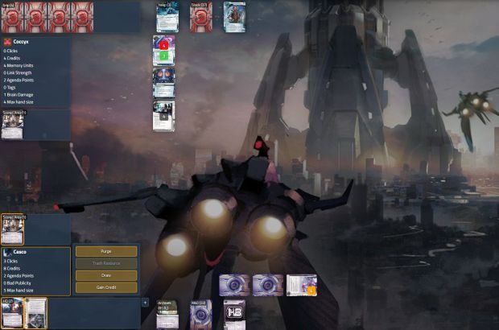
Task: Click the grey 4 counter on bottom runner card
Action: point(163,117)
